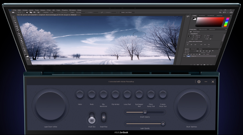
Task: Tap the Flip Vertical knob on ScreenPad
Action: [x=115, y=94]
